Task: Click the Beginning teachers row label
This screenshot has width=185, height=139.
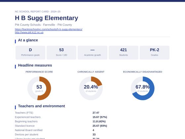Action: tap(26, 121)
